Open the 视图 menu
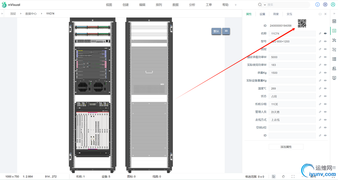338x180 pixels. pyautogui.click(x=109, y=5)
